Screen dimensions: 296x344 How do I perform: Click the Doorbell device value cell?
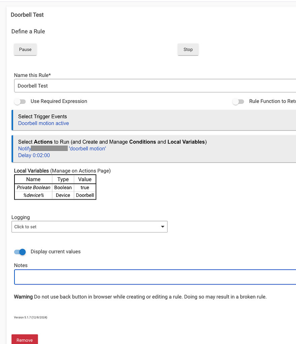tap(84, 195)
